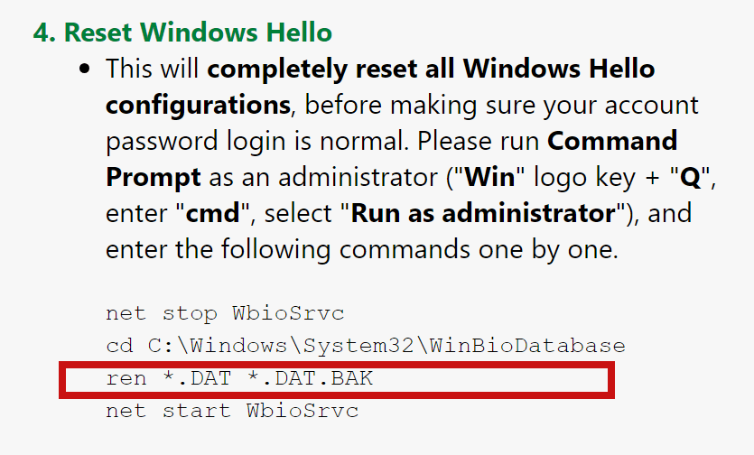Click bold phrase "Run as administrator"

click(483, 213)
